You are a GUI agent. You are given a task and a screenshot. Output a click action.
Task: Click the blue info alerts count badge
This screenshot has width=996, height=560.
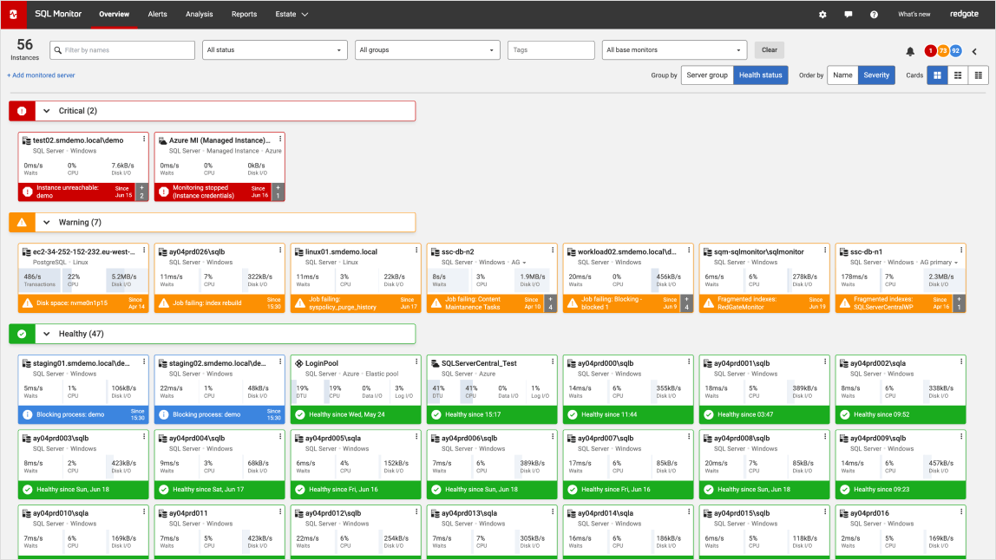pyautogui.click(x=955, y=51)
